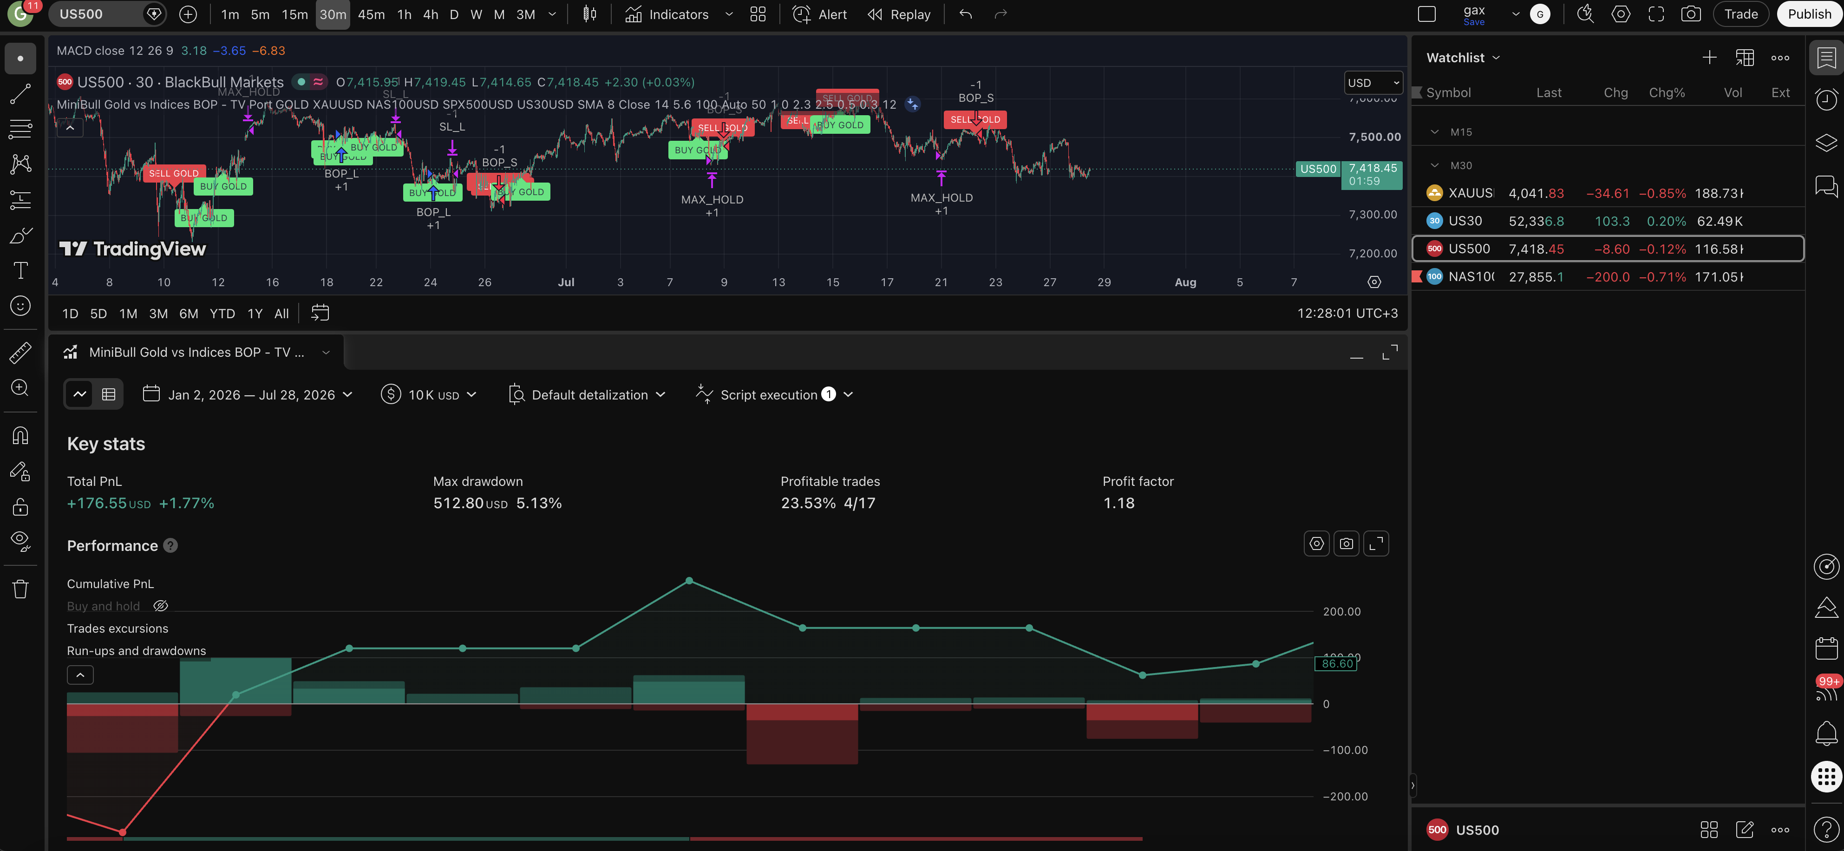Screen dimensions: 1844x851
Task: Switch strategy report to list view
Action: [x=109, y=394]
